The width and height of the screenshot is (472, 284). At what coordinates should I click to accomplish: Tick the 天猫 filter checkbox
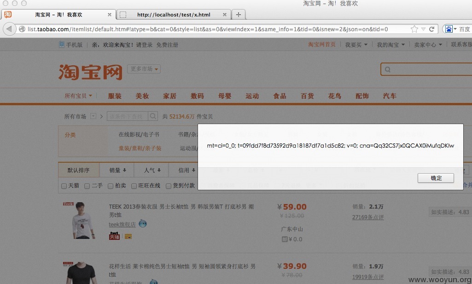click(x=64, y=186)
